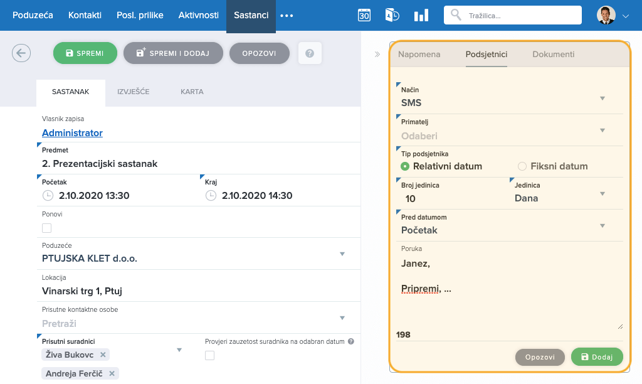642x384 pixels.
Task: Open the question mark help button
Action: (310, 53)
